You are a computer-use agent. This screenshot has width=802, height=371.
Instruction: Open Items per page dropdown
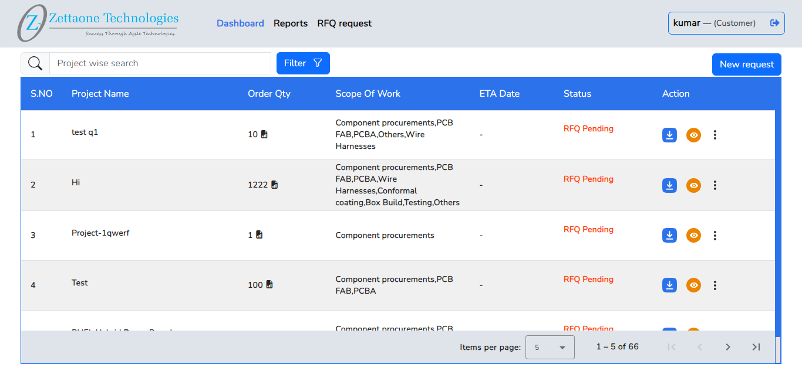point(550,348)
